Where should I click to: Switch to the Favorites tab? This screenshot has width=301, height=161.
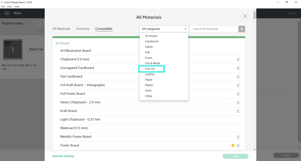(83, 29)
